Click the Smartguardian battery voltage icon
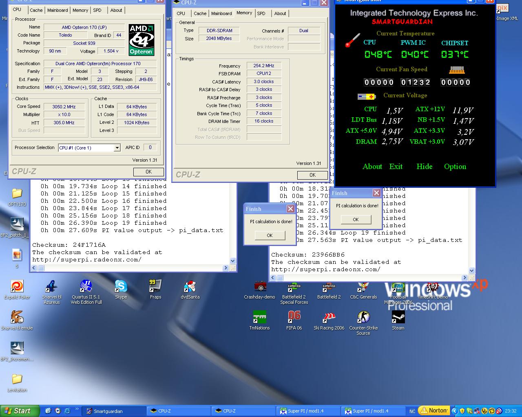 point(367,97)
